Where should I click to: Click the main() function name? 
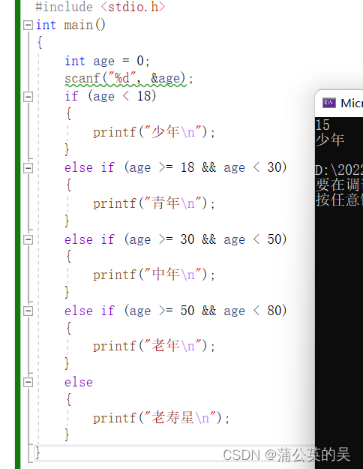tap(85, 25)
